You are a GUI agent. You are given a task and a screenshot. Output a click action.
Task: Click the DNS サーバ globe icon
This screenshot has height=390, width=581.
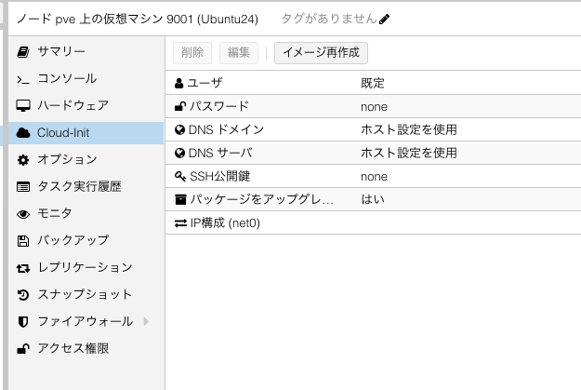coord(179,153)
